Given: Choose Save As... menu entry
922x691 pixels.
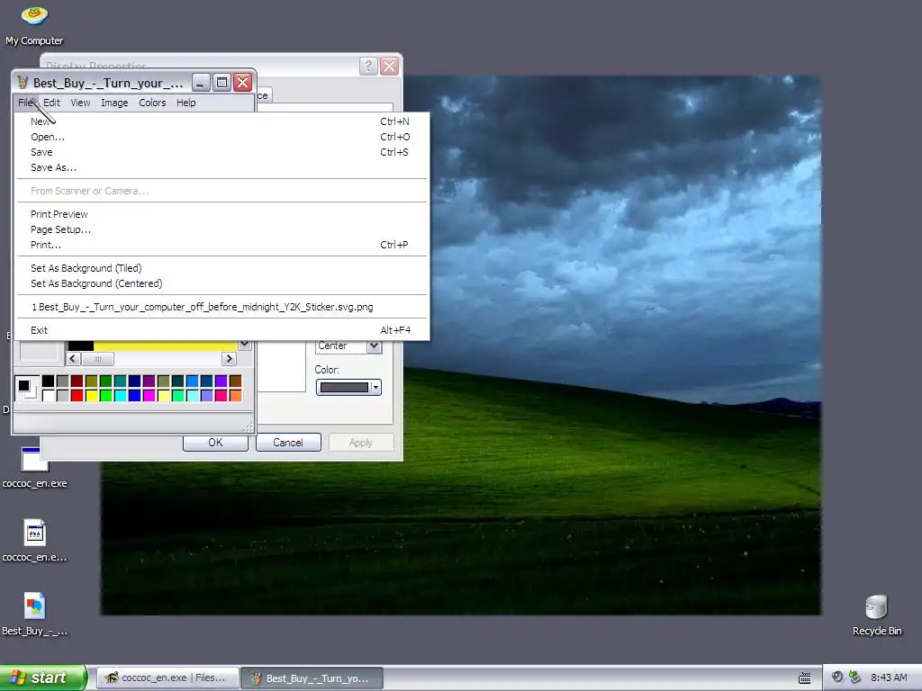Looking at the screenshot, I should [221, 167].
